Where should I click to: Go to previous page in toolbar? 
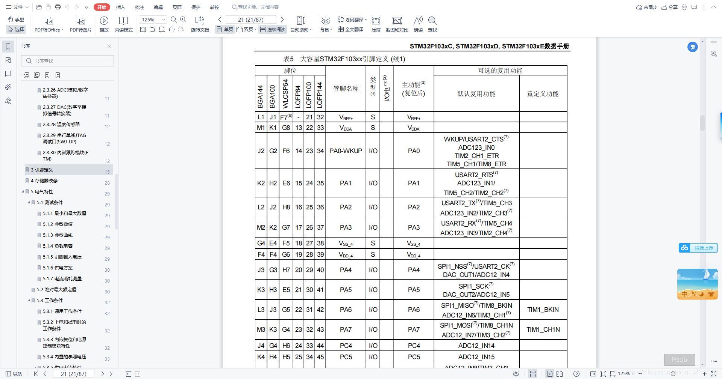coord(220,20)
